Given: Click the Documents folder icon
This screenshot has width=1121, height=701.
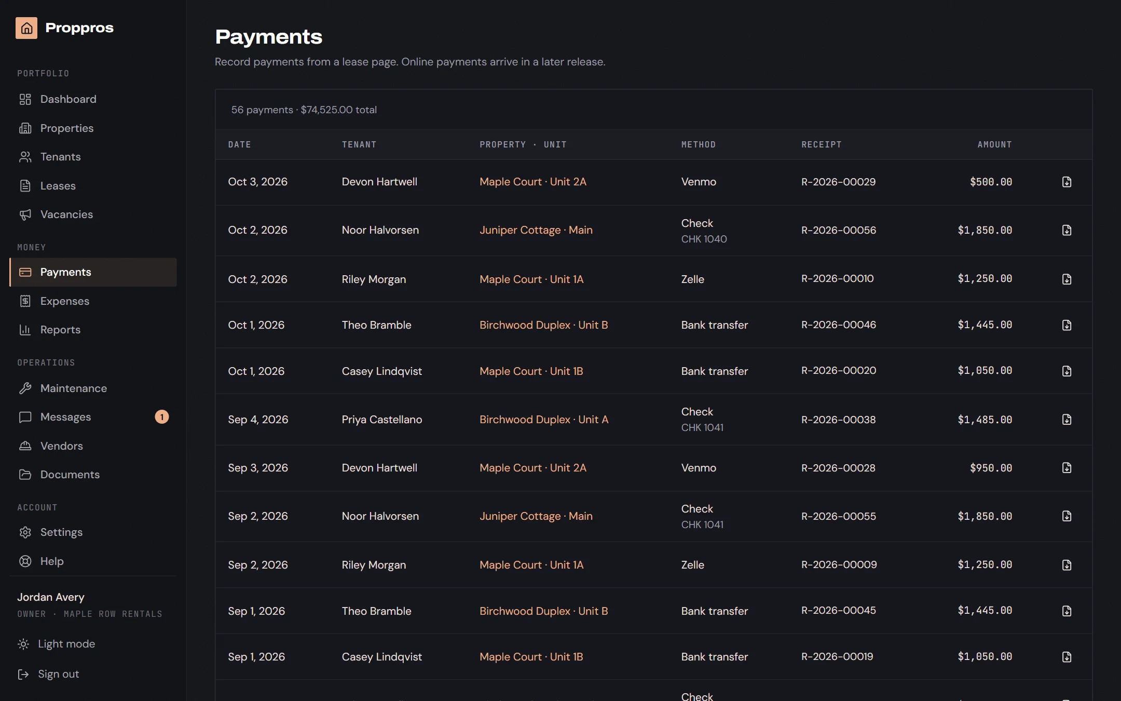Looking at the screenshot, I should pos(25,475).
